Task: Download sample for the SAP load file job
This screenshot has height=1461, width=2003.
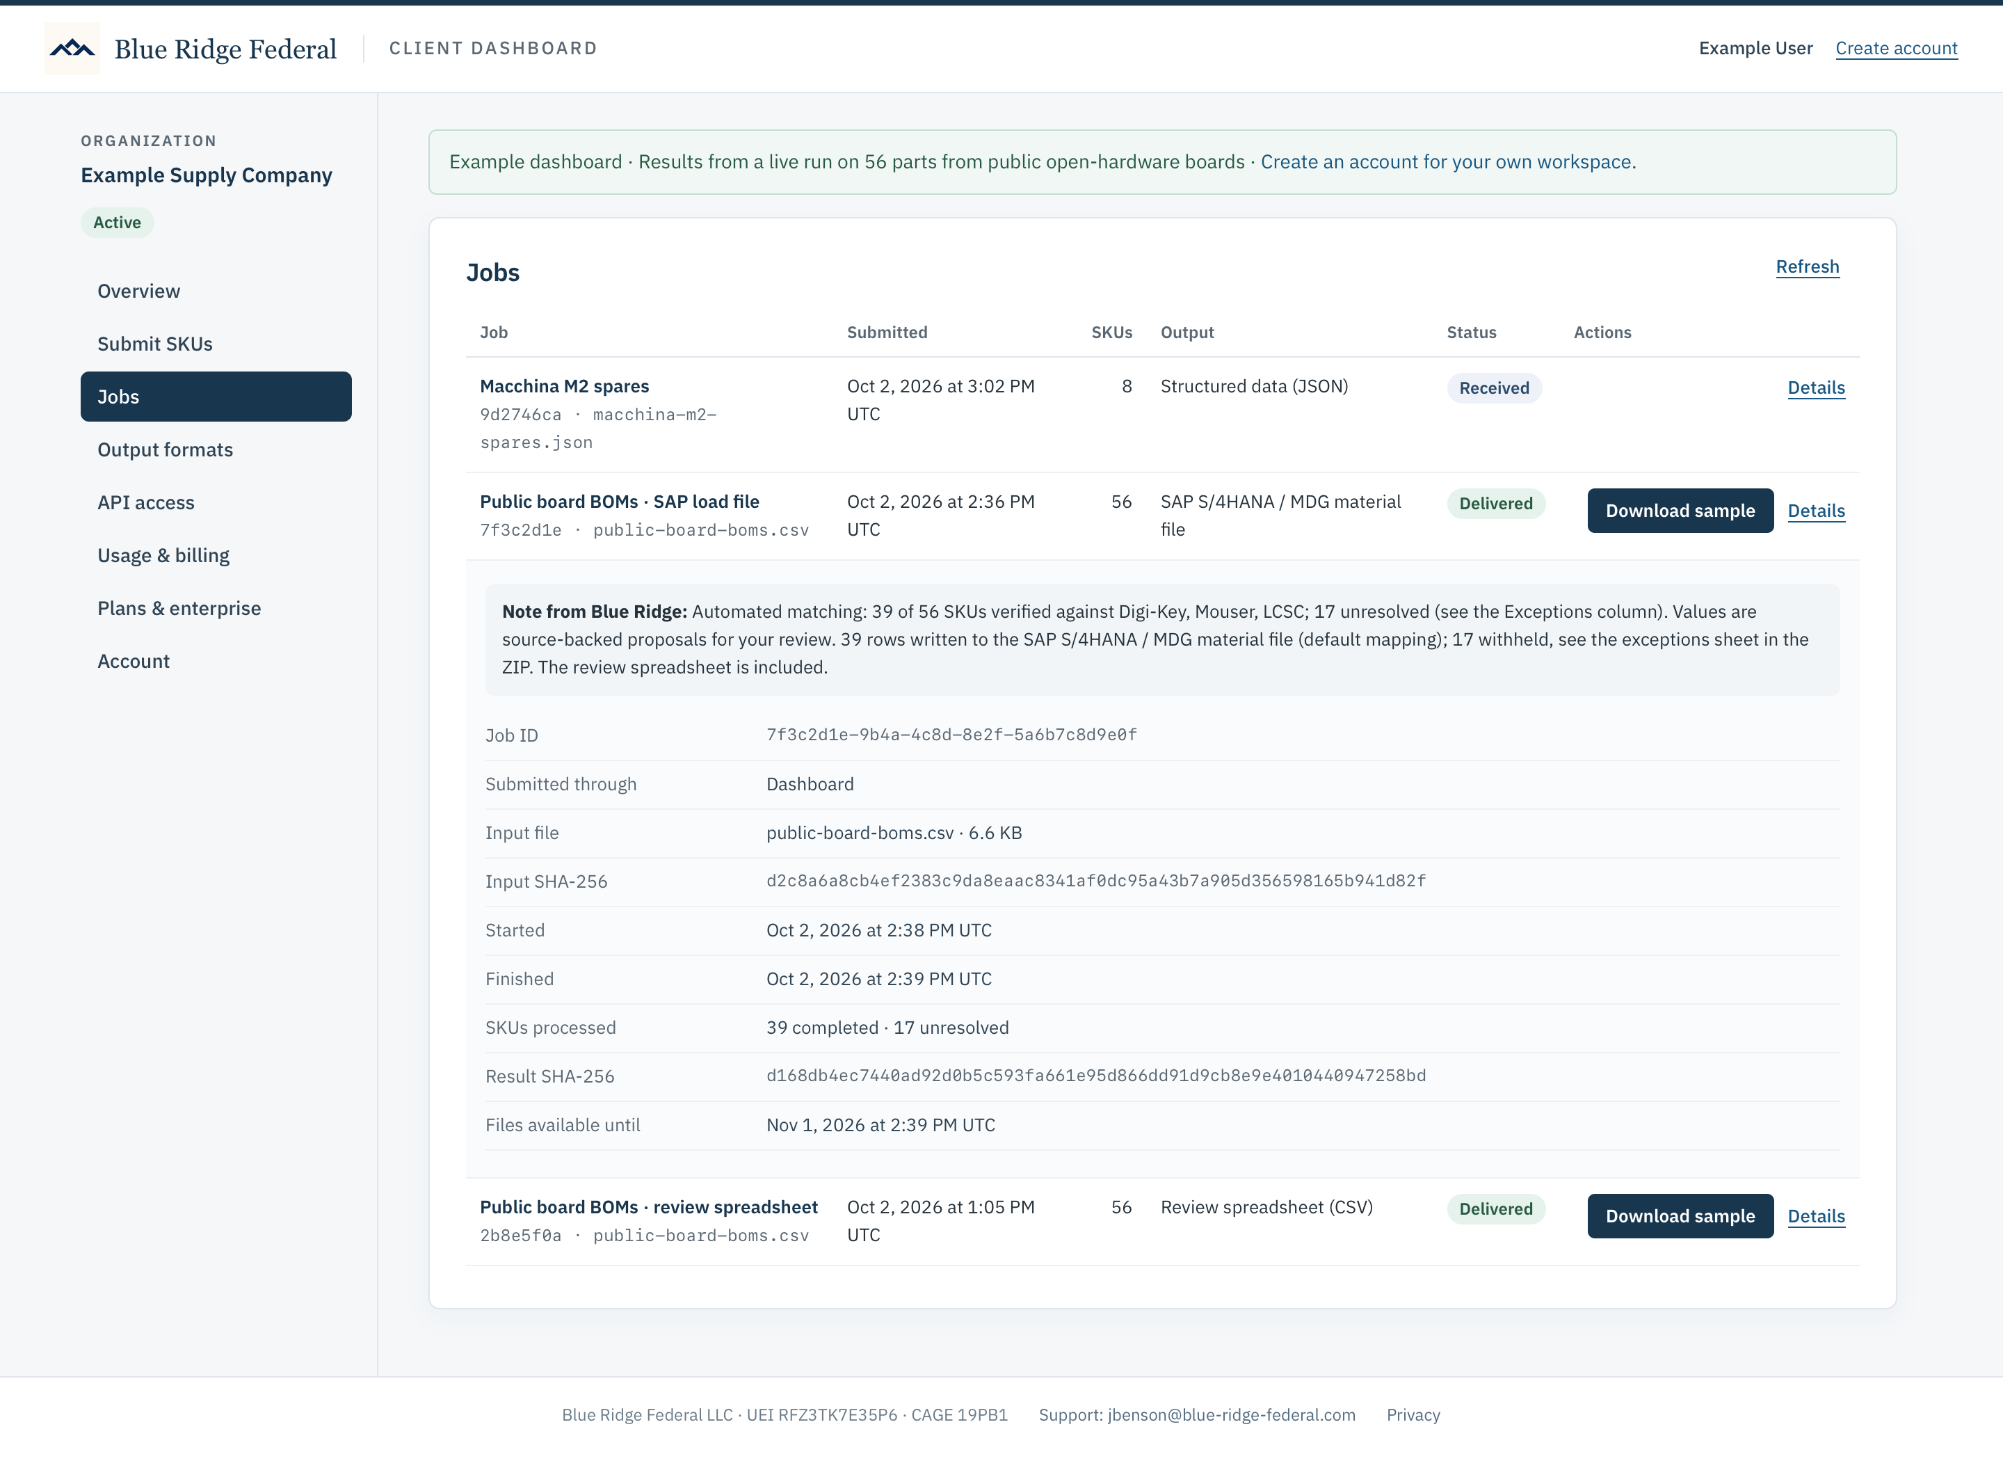Action: (1680, 511)
